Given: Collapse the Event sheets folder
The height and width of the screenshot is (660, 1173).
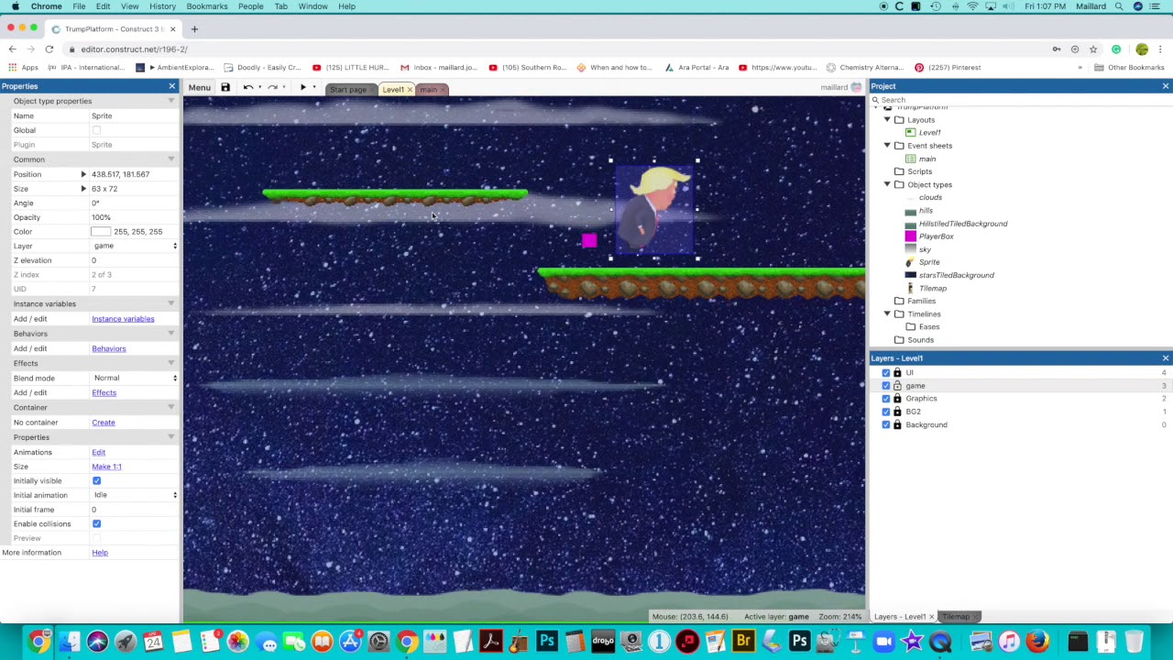Looking at the screenshot, I should pyautogui.click(x=887, y=146).
